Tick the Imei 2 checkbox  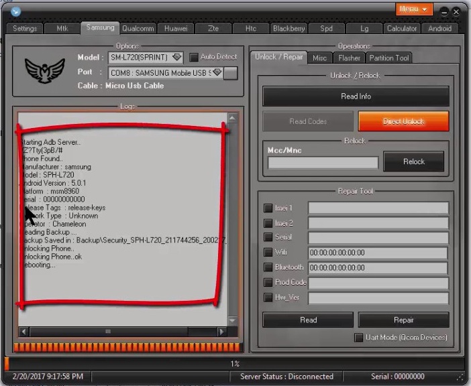point(268,223)
